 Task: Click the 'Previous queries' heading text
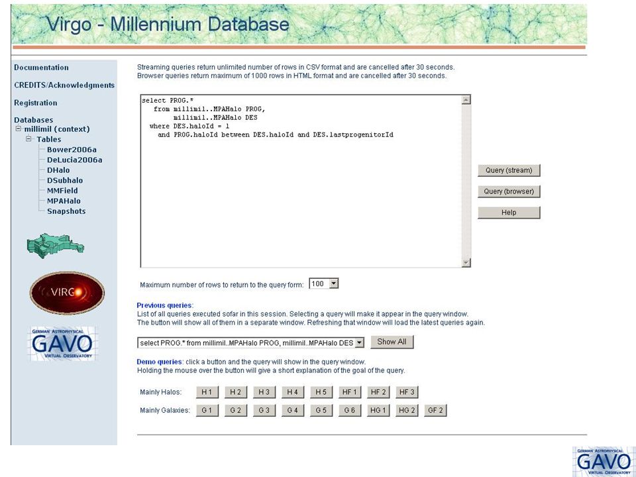click(165, 305)
